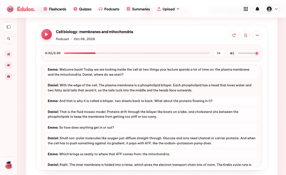Click the regenerate podcast icon
This screenshot has width=286, height=175.
(234, 35)
